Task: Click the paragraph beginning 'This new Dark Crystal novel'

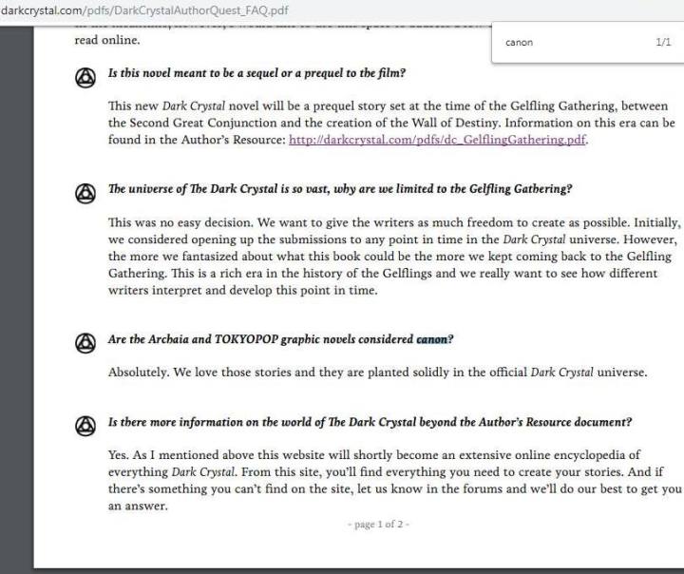Action: [391, 123]
